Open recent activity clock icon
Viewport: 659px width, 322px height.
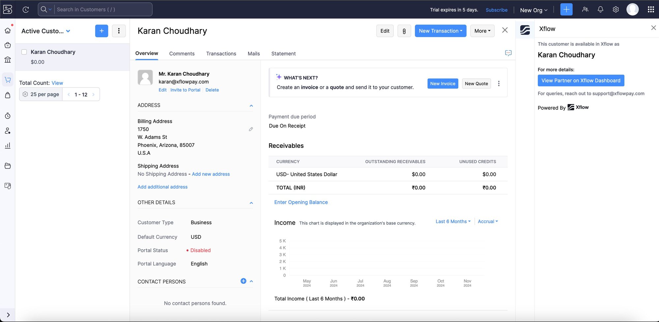click(26, 10)
